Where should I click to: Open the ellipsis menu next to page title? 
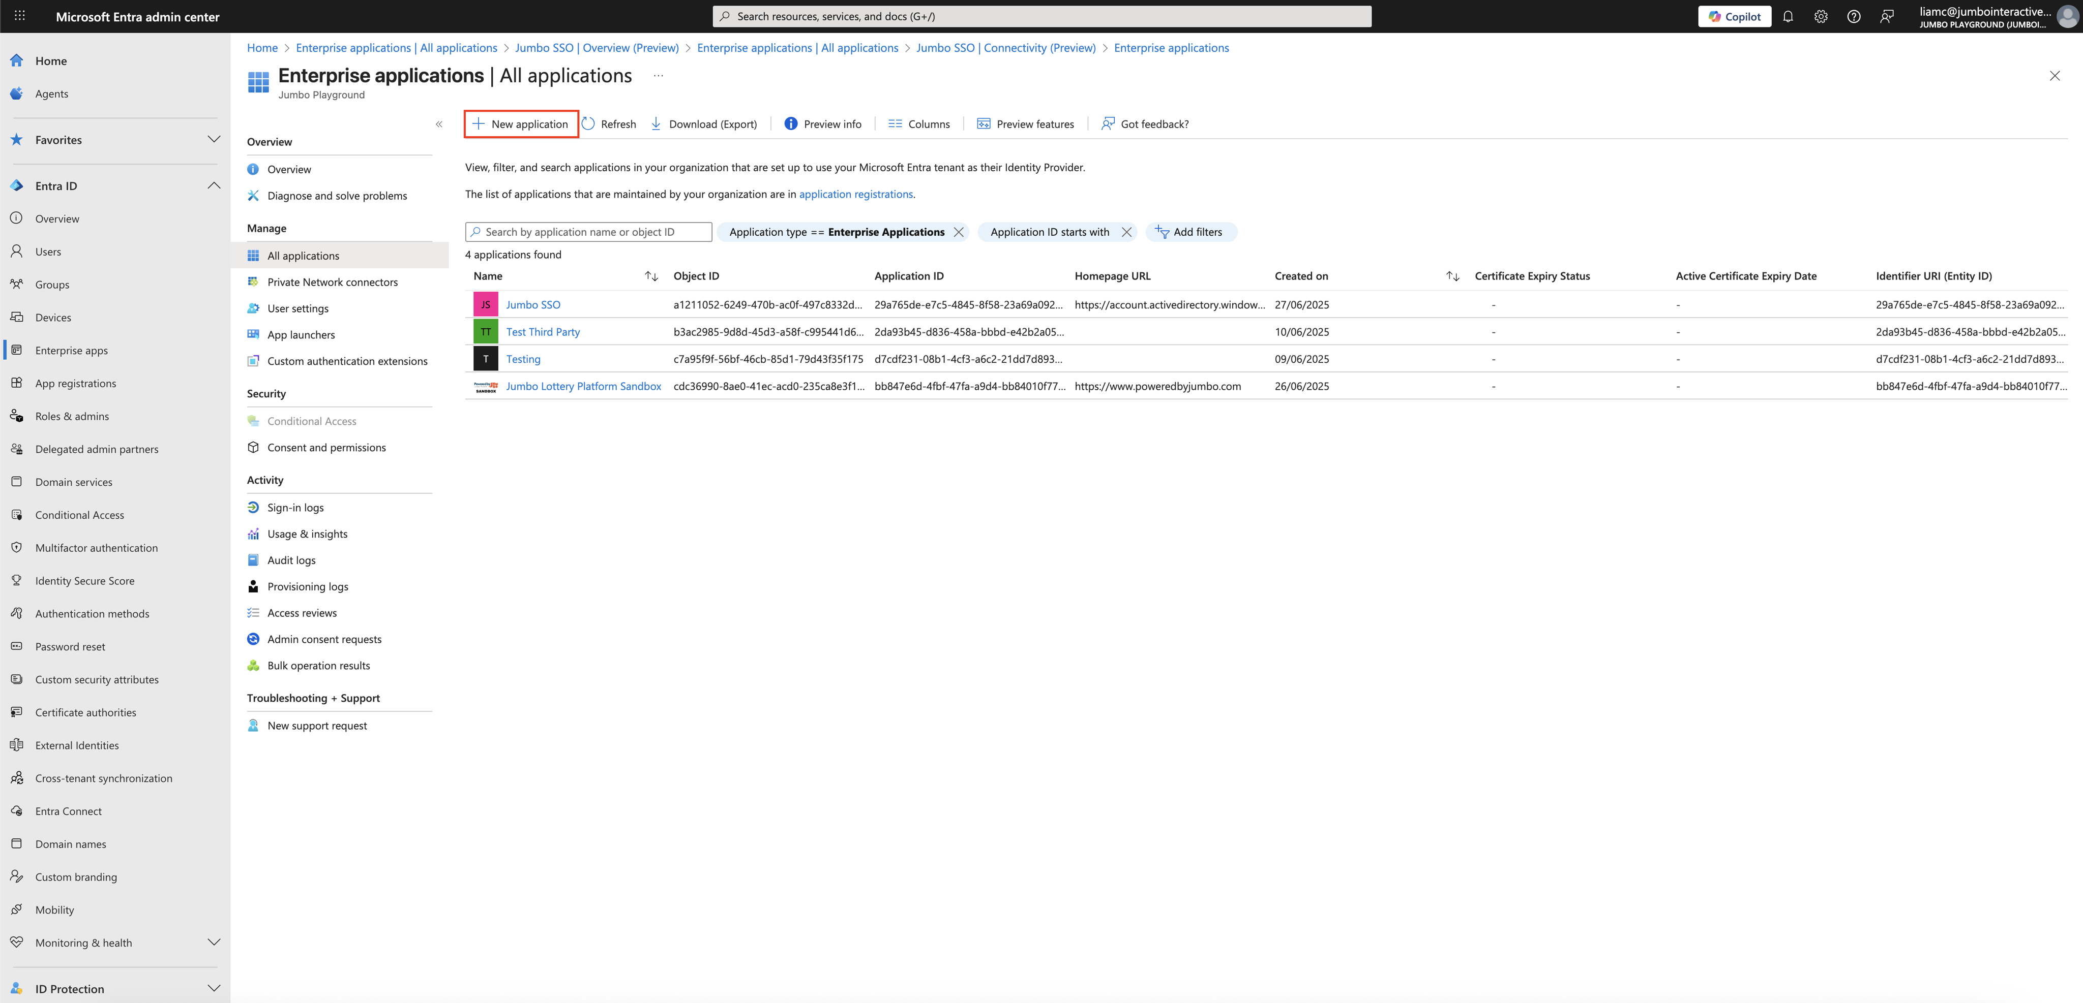(658, 76)
